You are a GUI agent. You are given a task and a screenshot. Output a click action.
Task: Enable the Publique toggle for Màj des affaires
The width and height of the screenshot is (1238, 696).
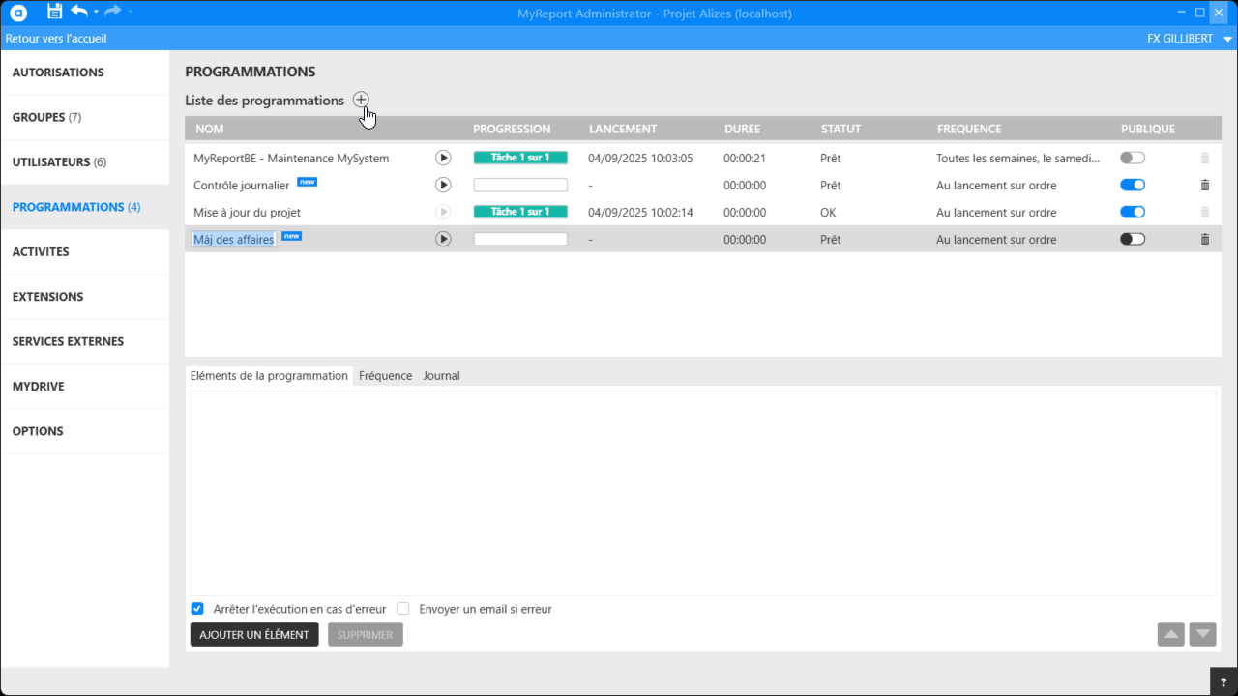coord(1132,239)
